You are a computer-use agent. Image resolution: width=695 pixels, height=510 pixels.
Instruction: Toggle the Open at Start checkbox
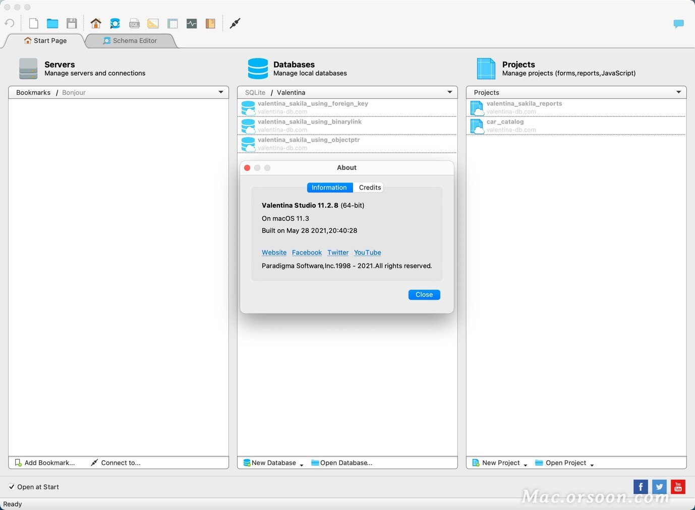tap(12, 487)
